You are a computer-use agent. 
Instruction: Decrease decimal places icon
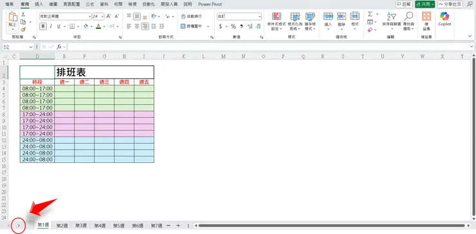click(259, 27)
